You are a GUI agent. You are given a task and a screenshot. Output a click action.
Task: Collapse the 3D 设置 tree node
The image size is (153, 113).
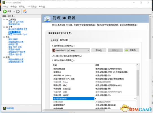coord(4,27)
